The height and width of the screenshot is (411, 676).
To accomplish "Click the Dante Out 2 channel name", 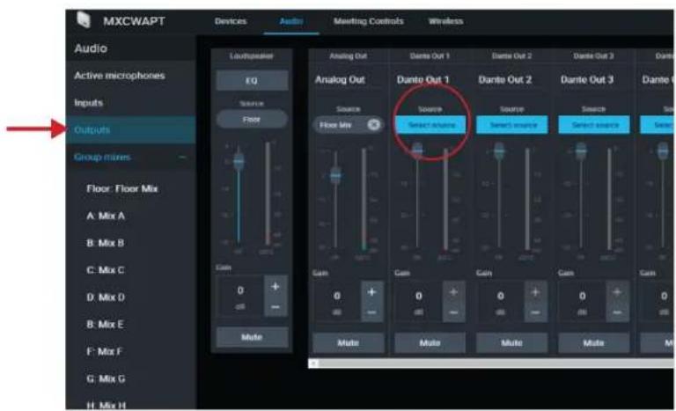I will pos(505,80).
